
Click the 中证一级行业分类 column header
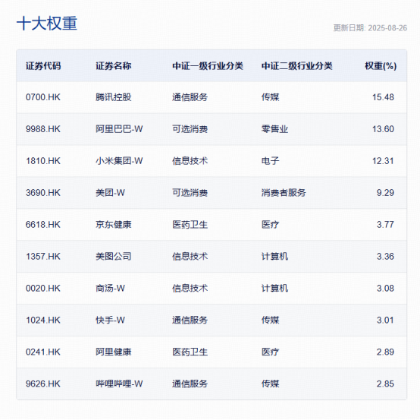[208, 66]
